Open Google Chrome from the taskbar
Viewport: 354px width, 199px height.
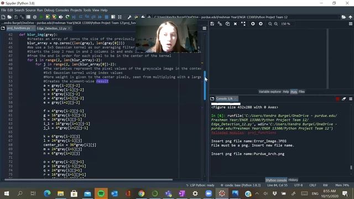pyautogui.click(x=142, y=193)
